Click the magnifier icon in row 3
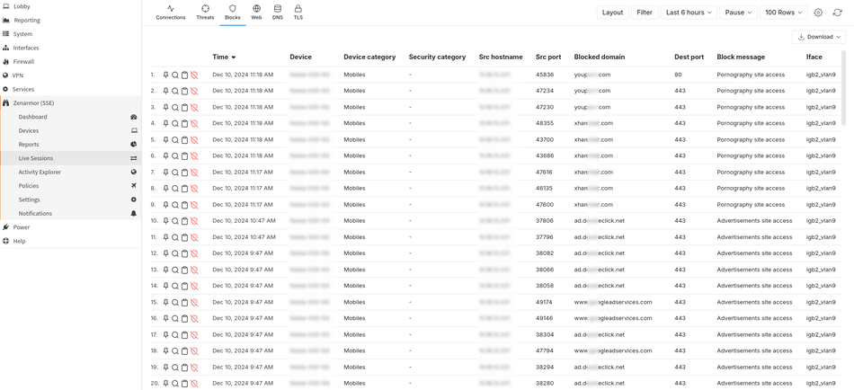The height and width of the screenshot is (390, 854). coord(175,107)
